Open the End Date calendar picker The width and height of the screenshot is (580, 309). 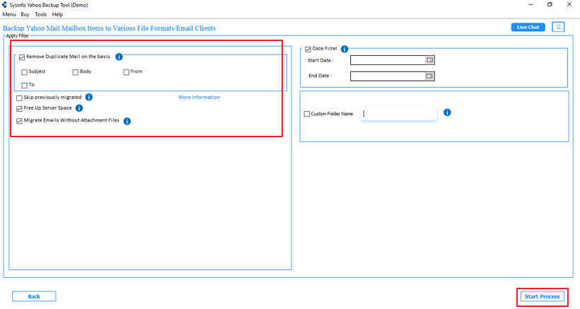coord(429,76)
